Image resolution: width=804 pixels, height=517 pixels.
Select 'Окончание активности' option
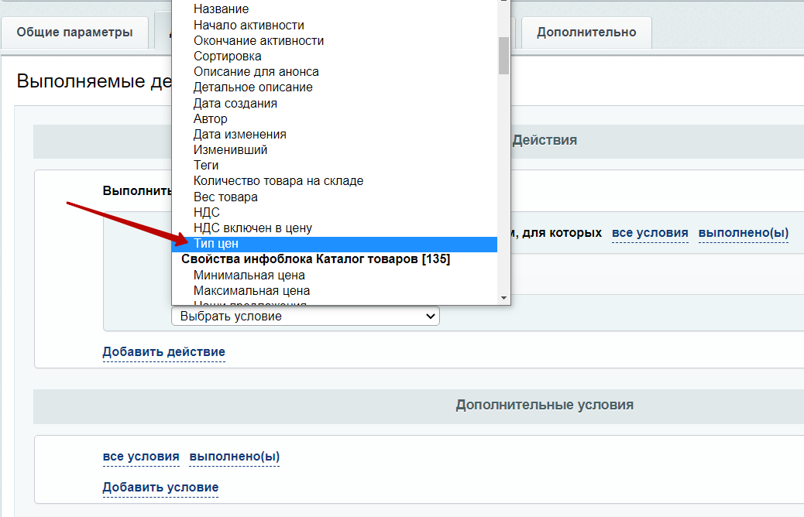(x=335, y=40)
